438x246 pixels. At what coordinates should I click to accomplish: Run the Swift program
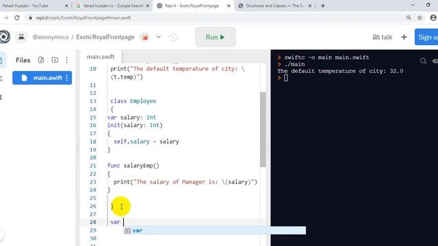coord(216,37)
